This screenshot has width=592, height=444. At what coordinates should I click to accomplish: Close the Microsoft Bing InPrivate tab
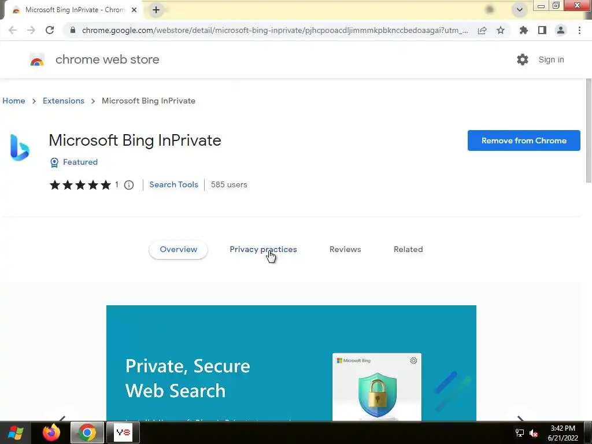tap(134, 10)
